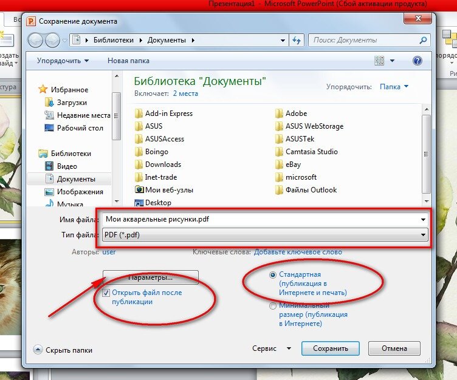Click Новая папка button
Screen dimensions: 457x380
coord(128,61)
